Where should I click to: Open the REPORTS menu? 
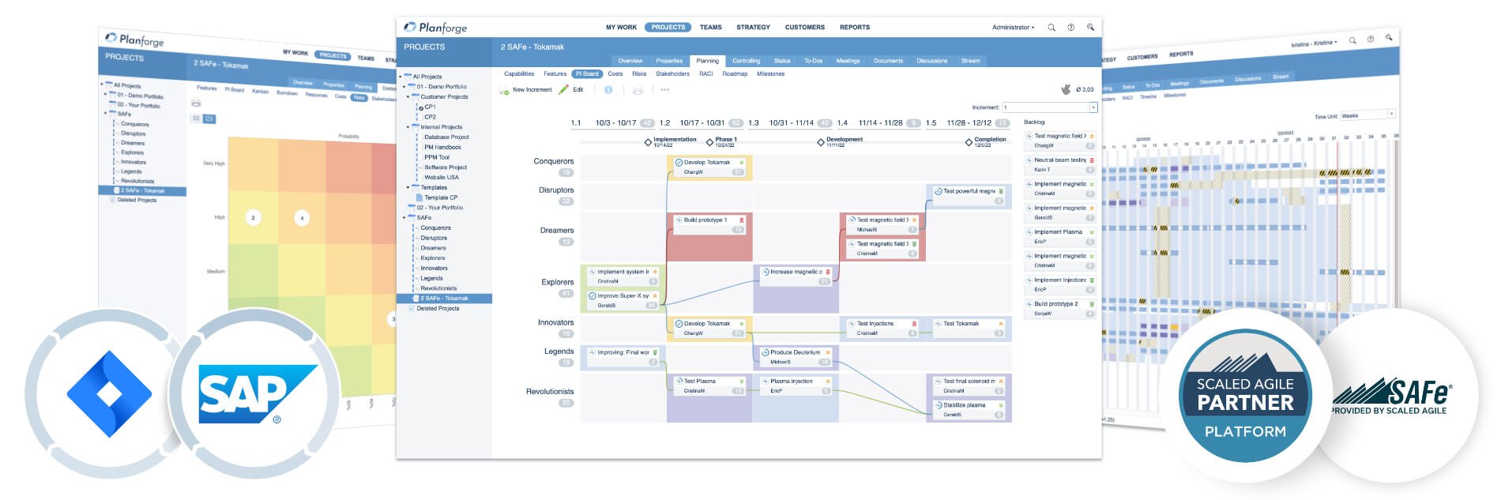click(x=855, y=28)
